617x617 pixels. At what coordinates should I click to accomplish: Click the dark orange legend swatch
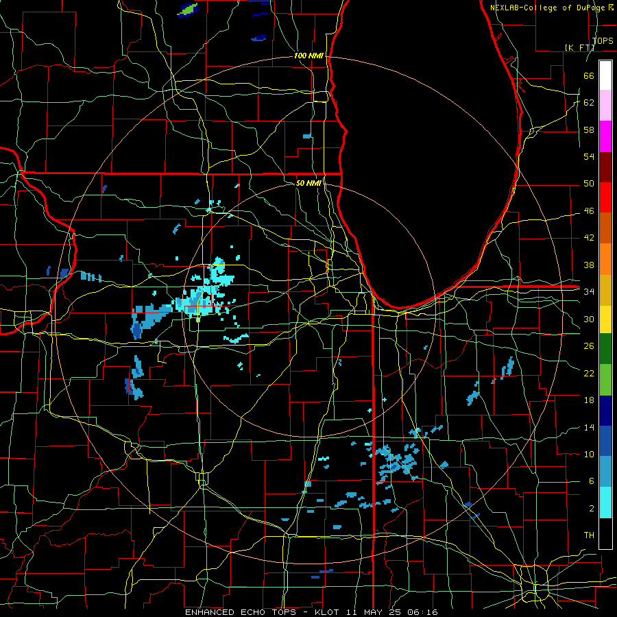(x=605, y=228)
